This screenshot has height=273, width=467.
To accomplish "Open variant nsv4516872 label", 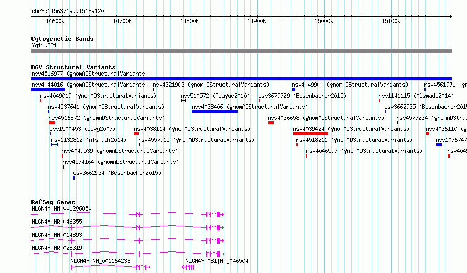I will coord(107,118).
